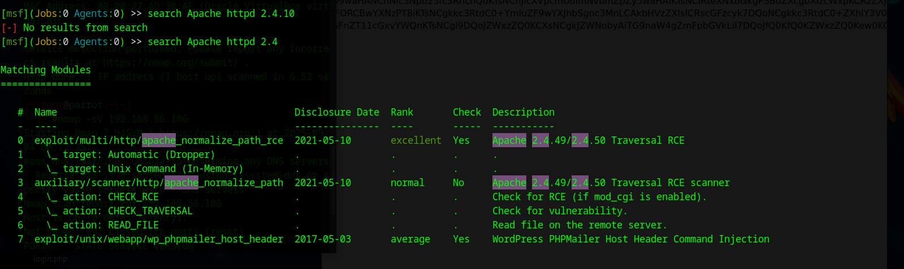
Task: Click 'target: Unix Command (In-Memory)' row
Action: [x=145, y=169]
